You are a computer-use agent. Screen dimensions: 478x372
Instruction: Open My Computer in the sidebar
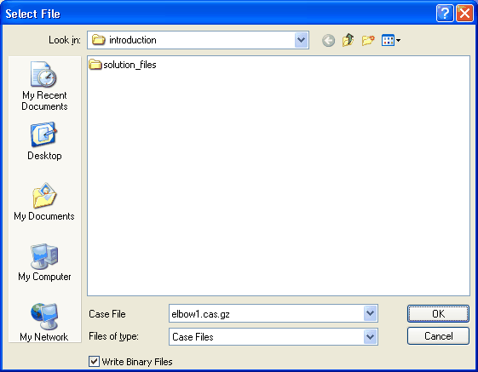point(44,262)
